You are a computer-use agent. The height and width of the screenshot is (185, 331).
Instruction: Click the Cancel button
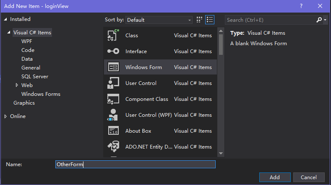click(x=309, y=177)
